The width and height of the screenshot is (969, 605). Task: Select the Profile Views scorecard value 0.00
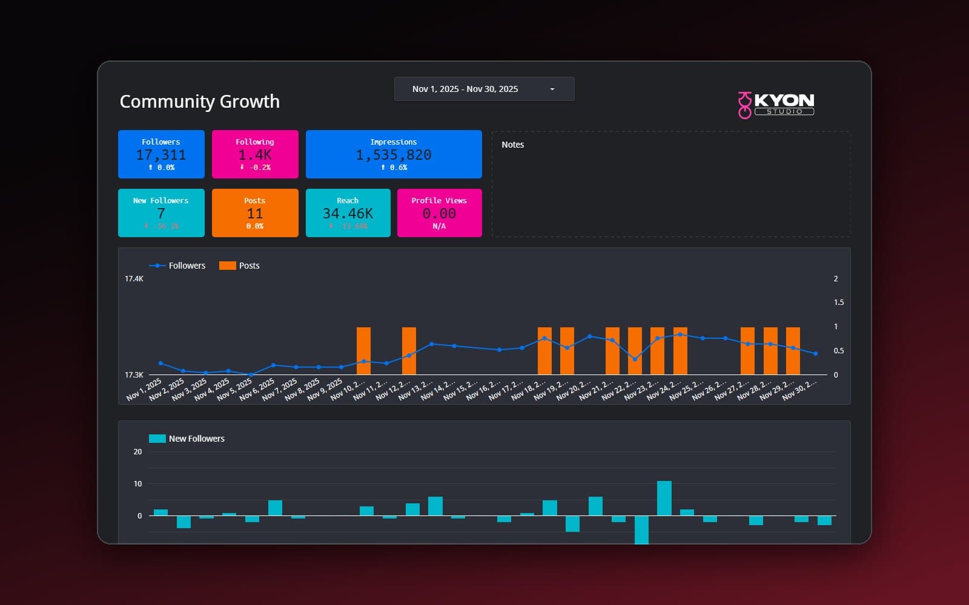(x=439, y=214)
